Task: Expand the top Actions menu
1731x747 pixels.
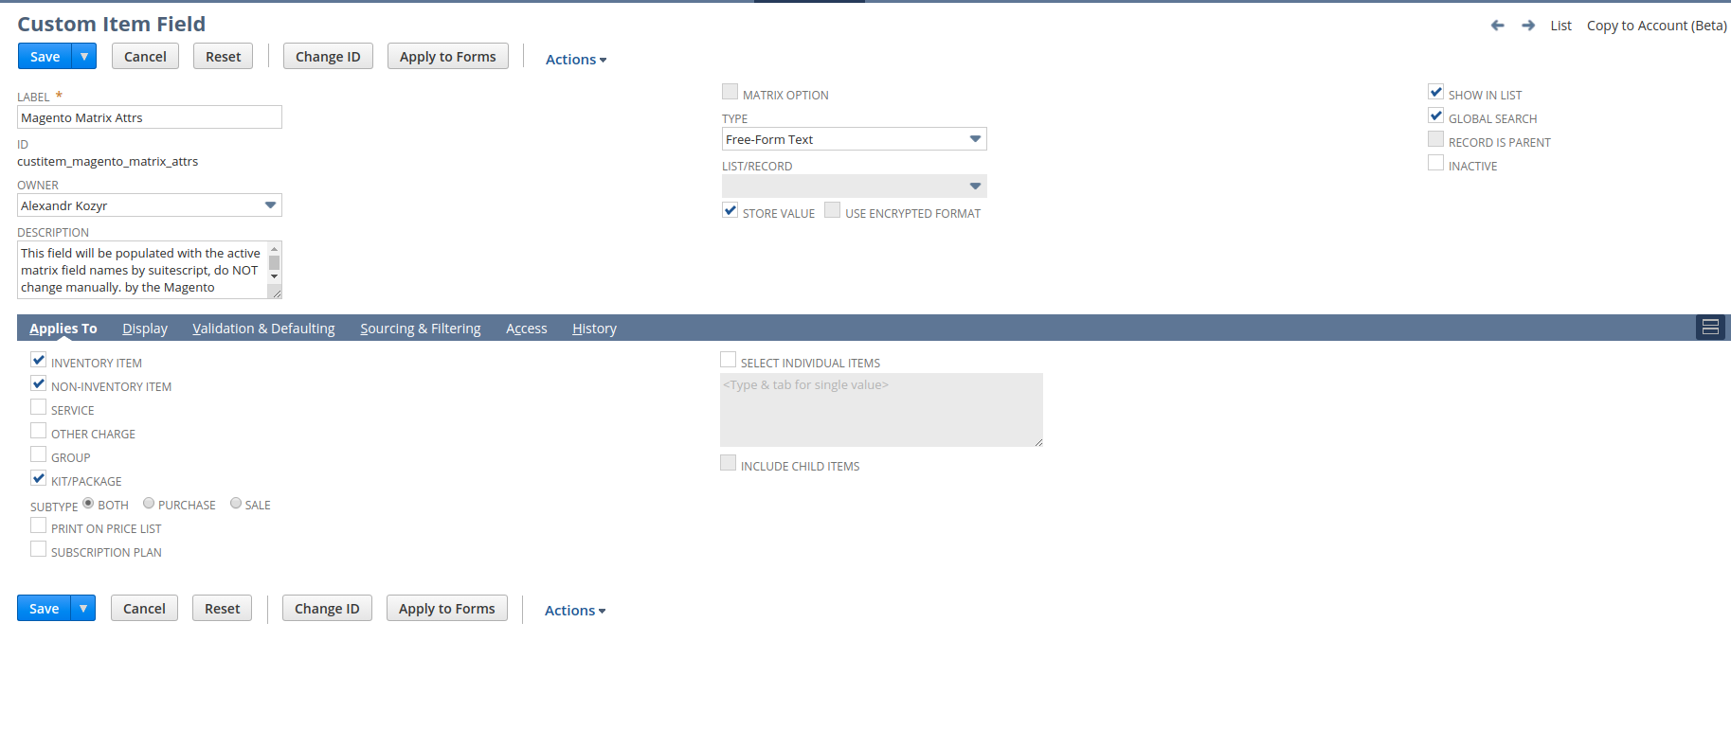Action: (x=576, y=59)
